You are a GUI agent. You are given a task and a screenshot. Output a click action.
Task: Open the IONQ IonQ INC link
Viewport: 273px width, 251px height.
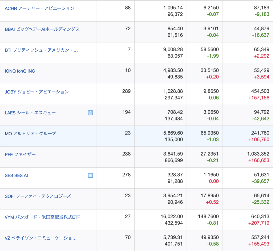point(20,71)
